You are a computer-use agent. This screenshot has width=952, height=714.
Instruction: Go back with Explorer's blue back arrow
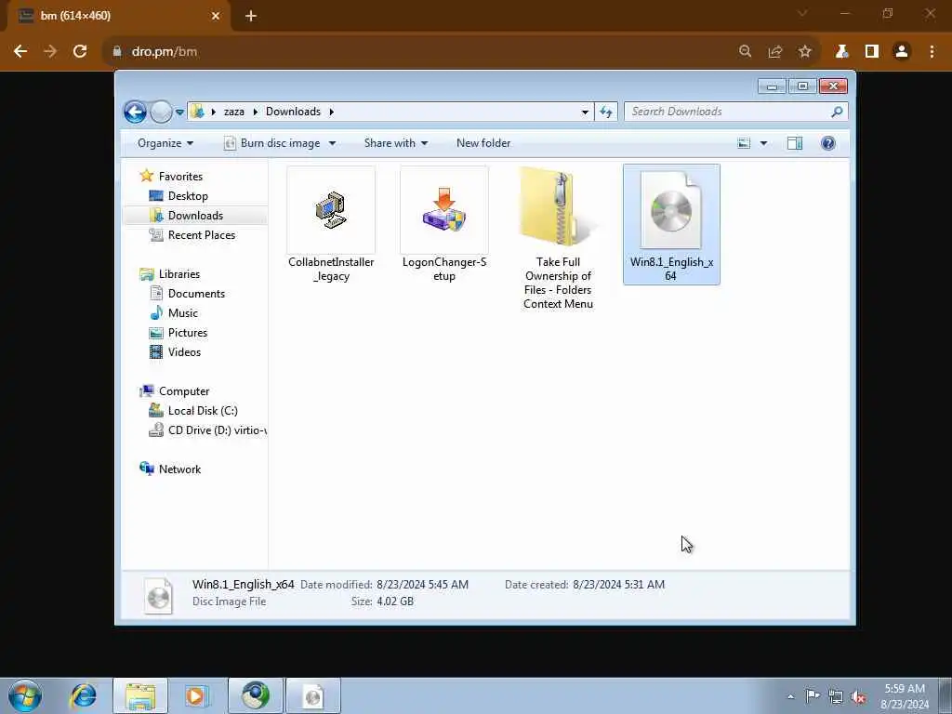[135, 112]
